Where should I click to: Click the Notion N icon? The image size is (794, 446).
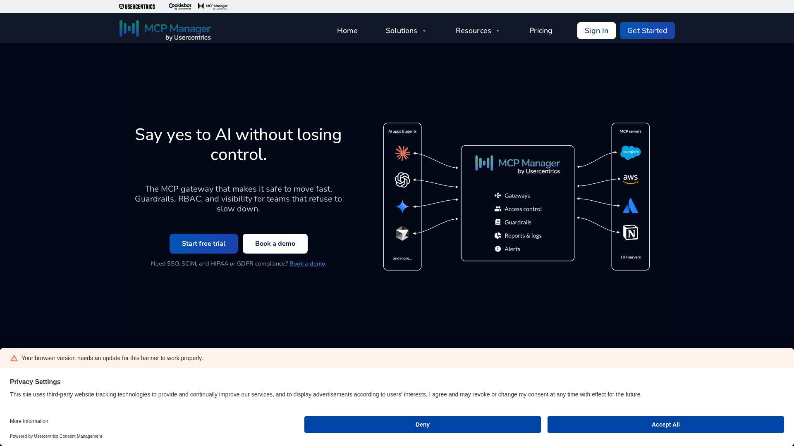631,232
